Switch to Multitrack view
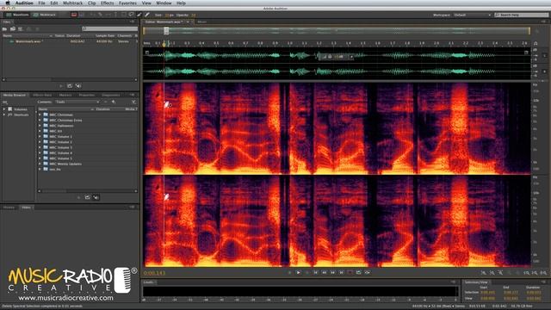The height and width of the screenshot is (310, 551). click(45, 15)
